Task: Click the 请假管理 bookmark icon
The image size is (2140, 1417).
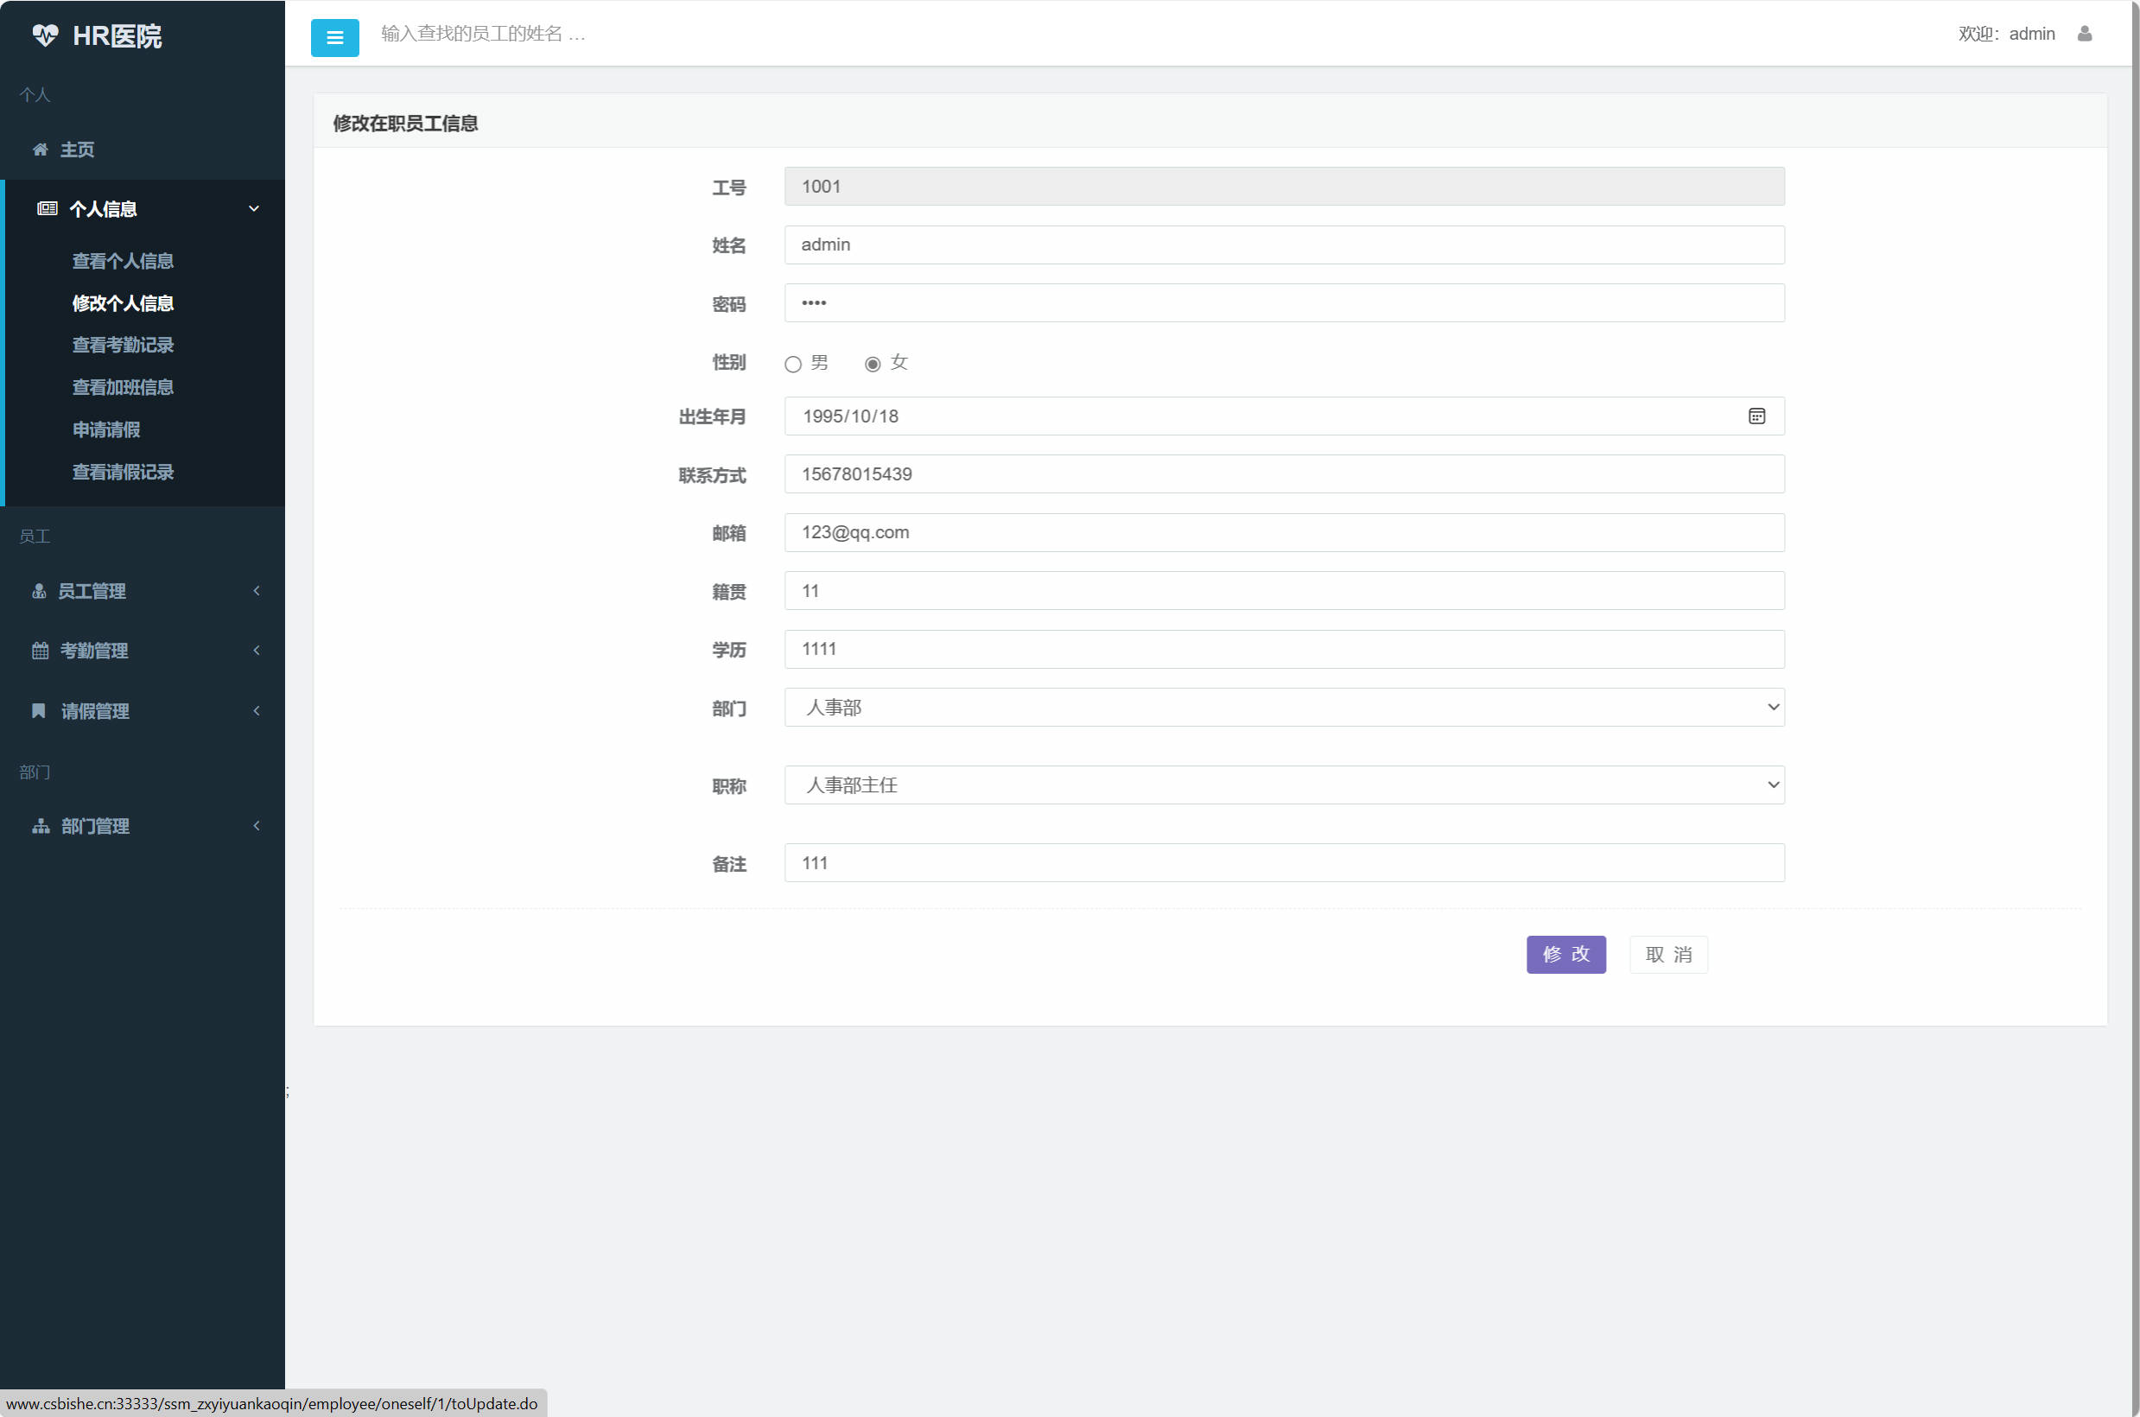Action: 39,711
